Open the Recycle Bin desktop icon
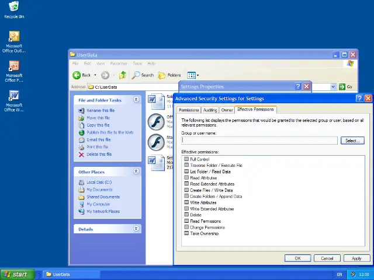Viewport: 374px width, 280px height. coord(14,7)
